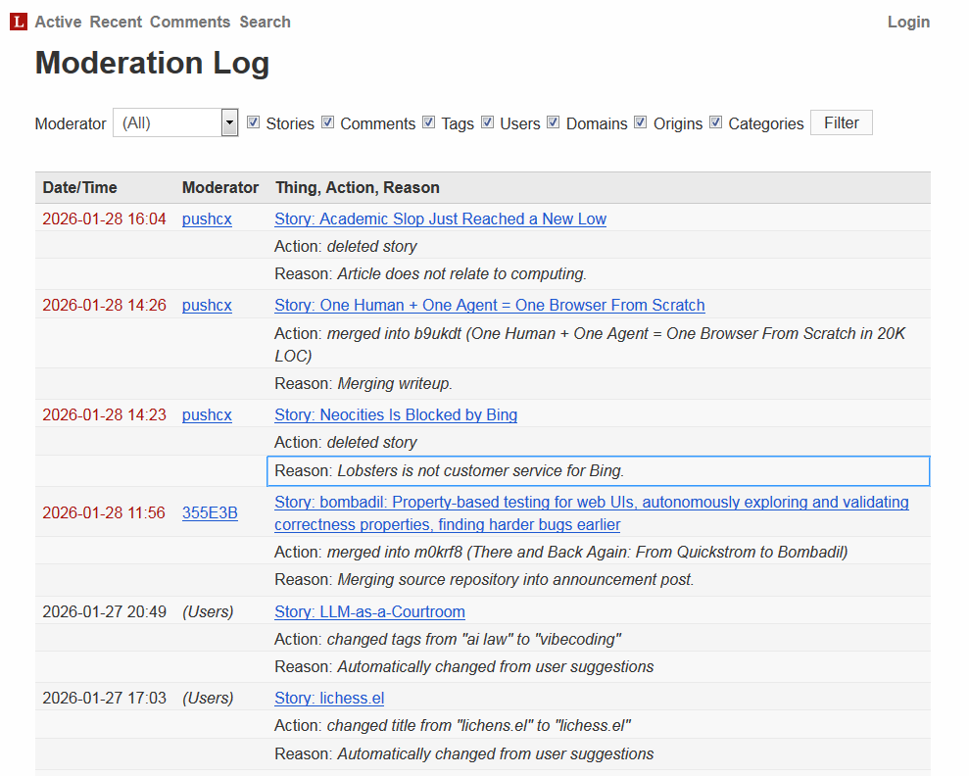Viewport: 969px width, 776px height.
Task: Open 355E3B moderator link
Action: pos(210,512)
